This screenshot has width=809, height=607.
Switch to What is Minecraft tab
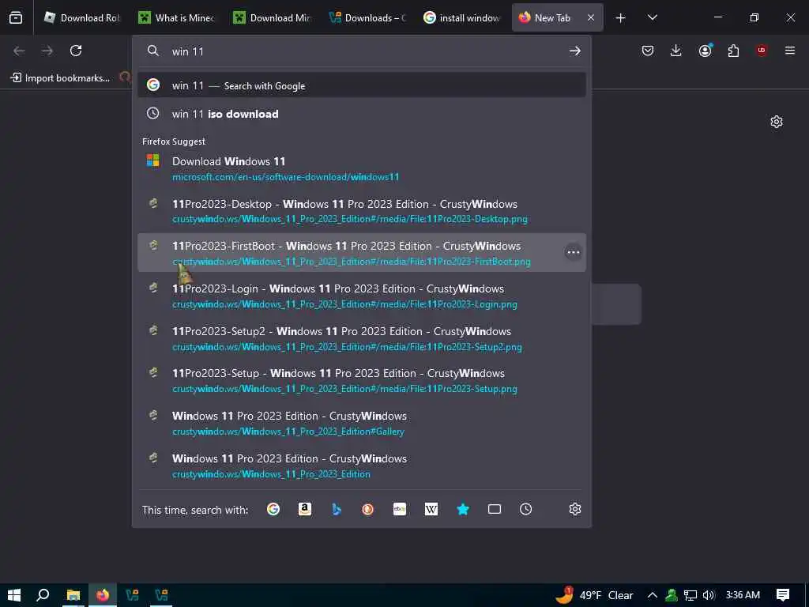pyautogui.click(x=176, y=17)
